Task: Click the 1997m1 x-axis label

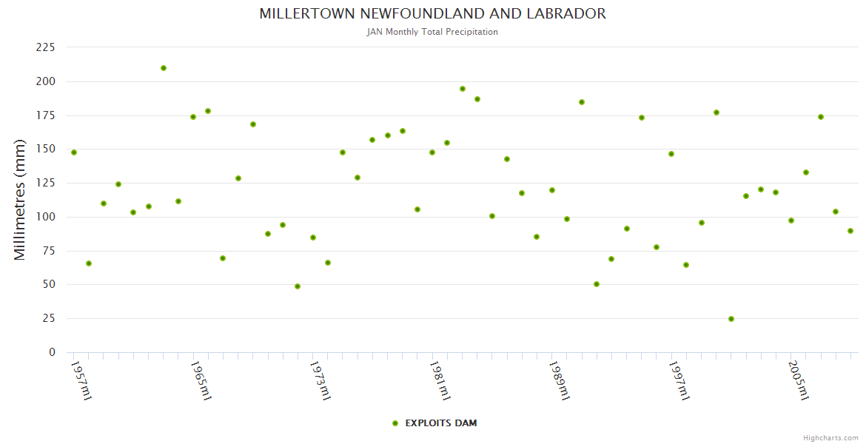Action: pyautogui.click(x=679, y=380)
